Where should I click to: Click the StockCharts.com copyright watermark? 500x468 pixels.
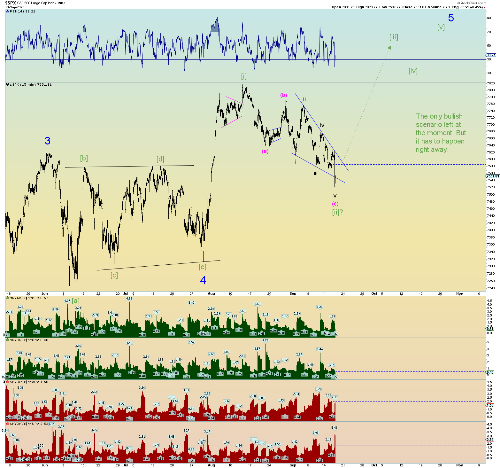(472, 3)
